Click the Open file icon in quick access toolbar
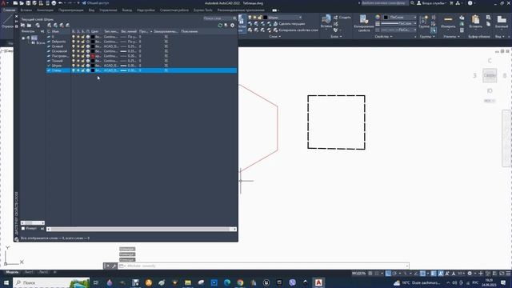The width and height of the screenshot is (512, 288). point(22,3)
